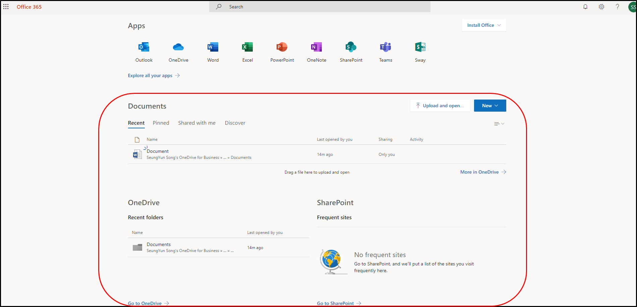Screen dimensions: 637x307
Task: Open the app launcher waffle icon
Action: 6,7
